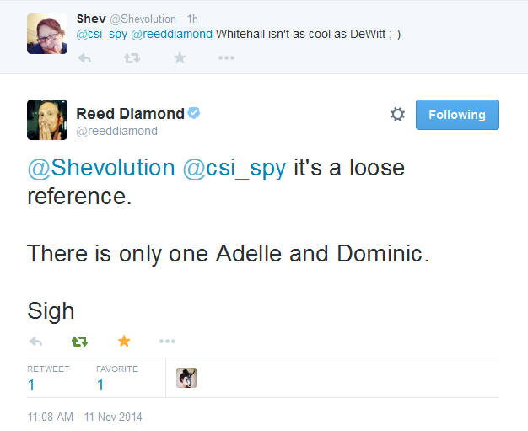Undo retweet on Reed Diamond's tweet
This screenshot has height=431, width=528.
pyautogui.click(x=80, y=342)
